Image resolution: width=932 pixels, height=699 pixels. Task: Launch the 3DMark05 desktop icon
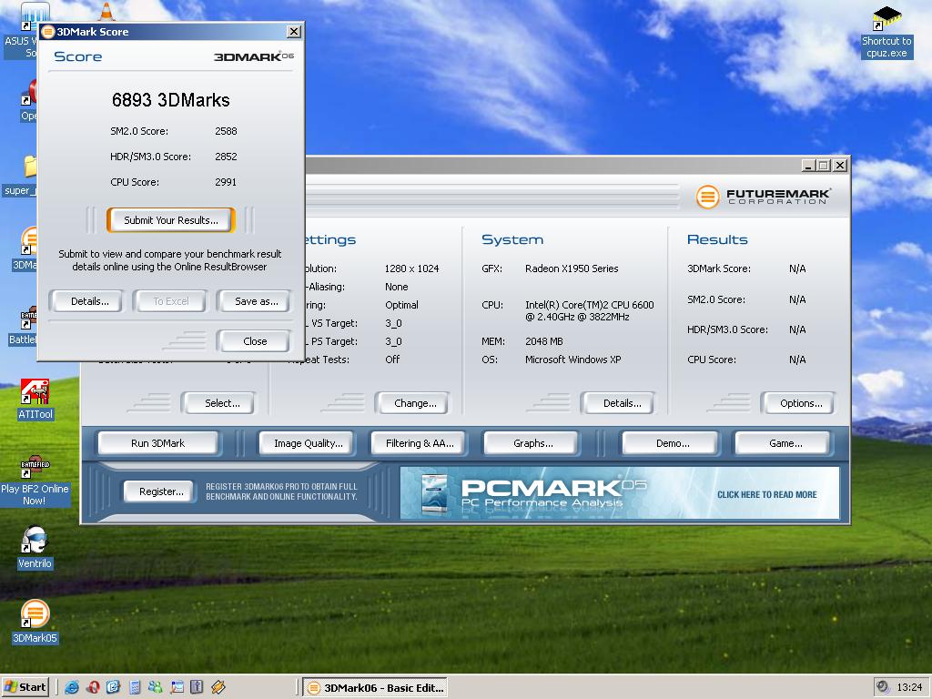pos(35,622)
